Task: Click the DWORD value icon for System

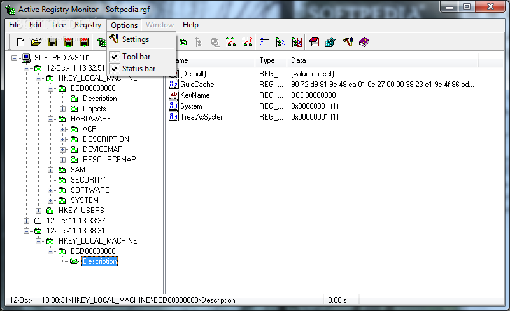Action: (174, 106)
